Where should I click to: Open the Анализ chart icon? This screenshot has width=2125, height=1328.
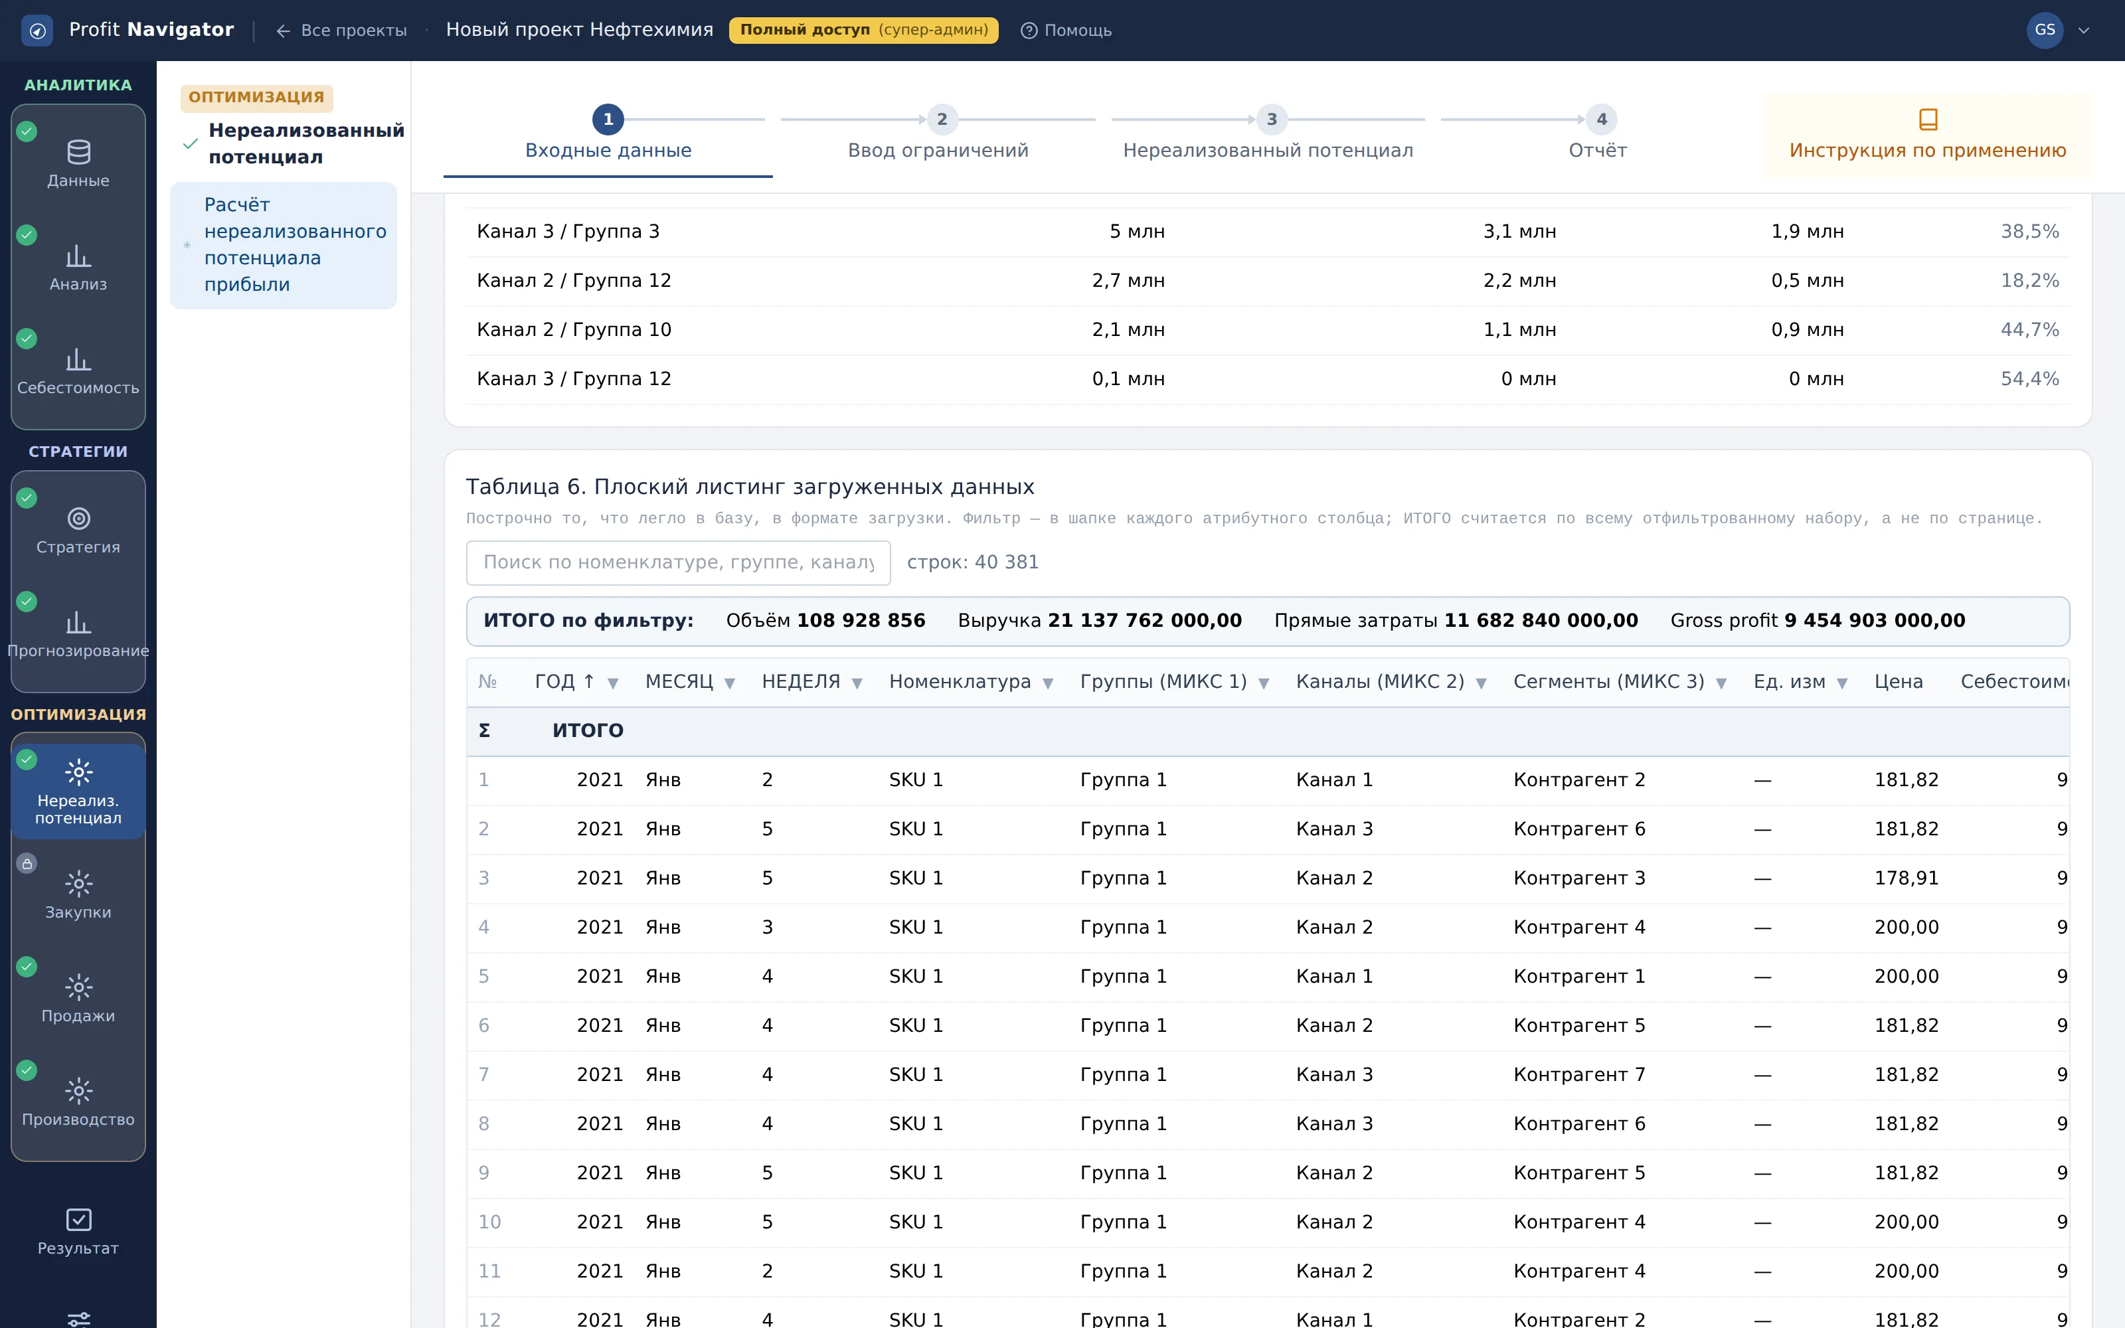78,256
